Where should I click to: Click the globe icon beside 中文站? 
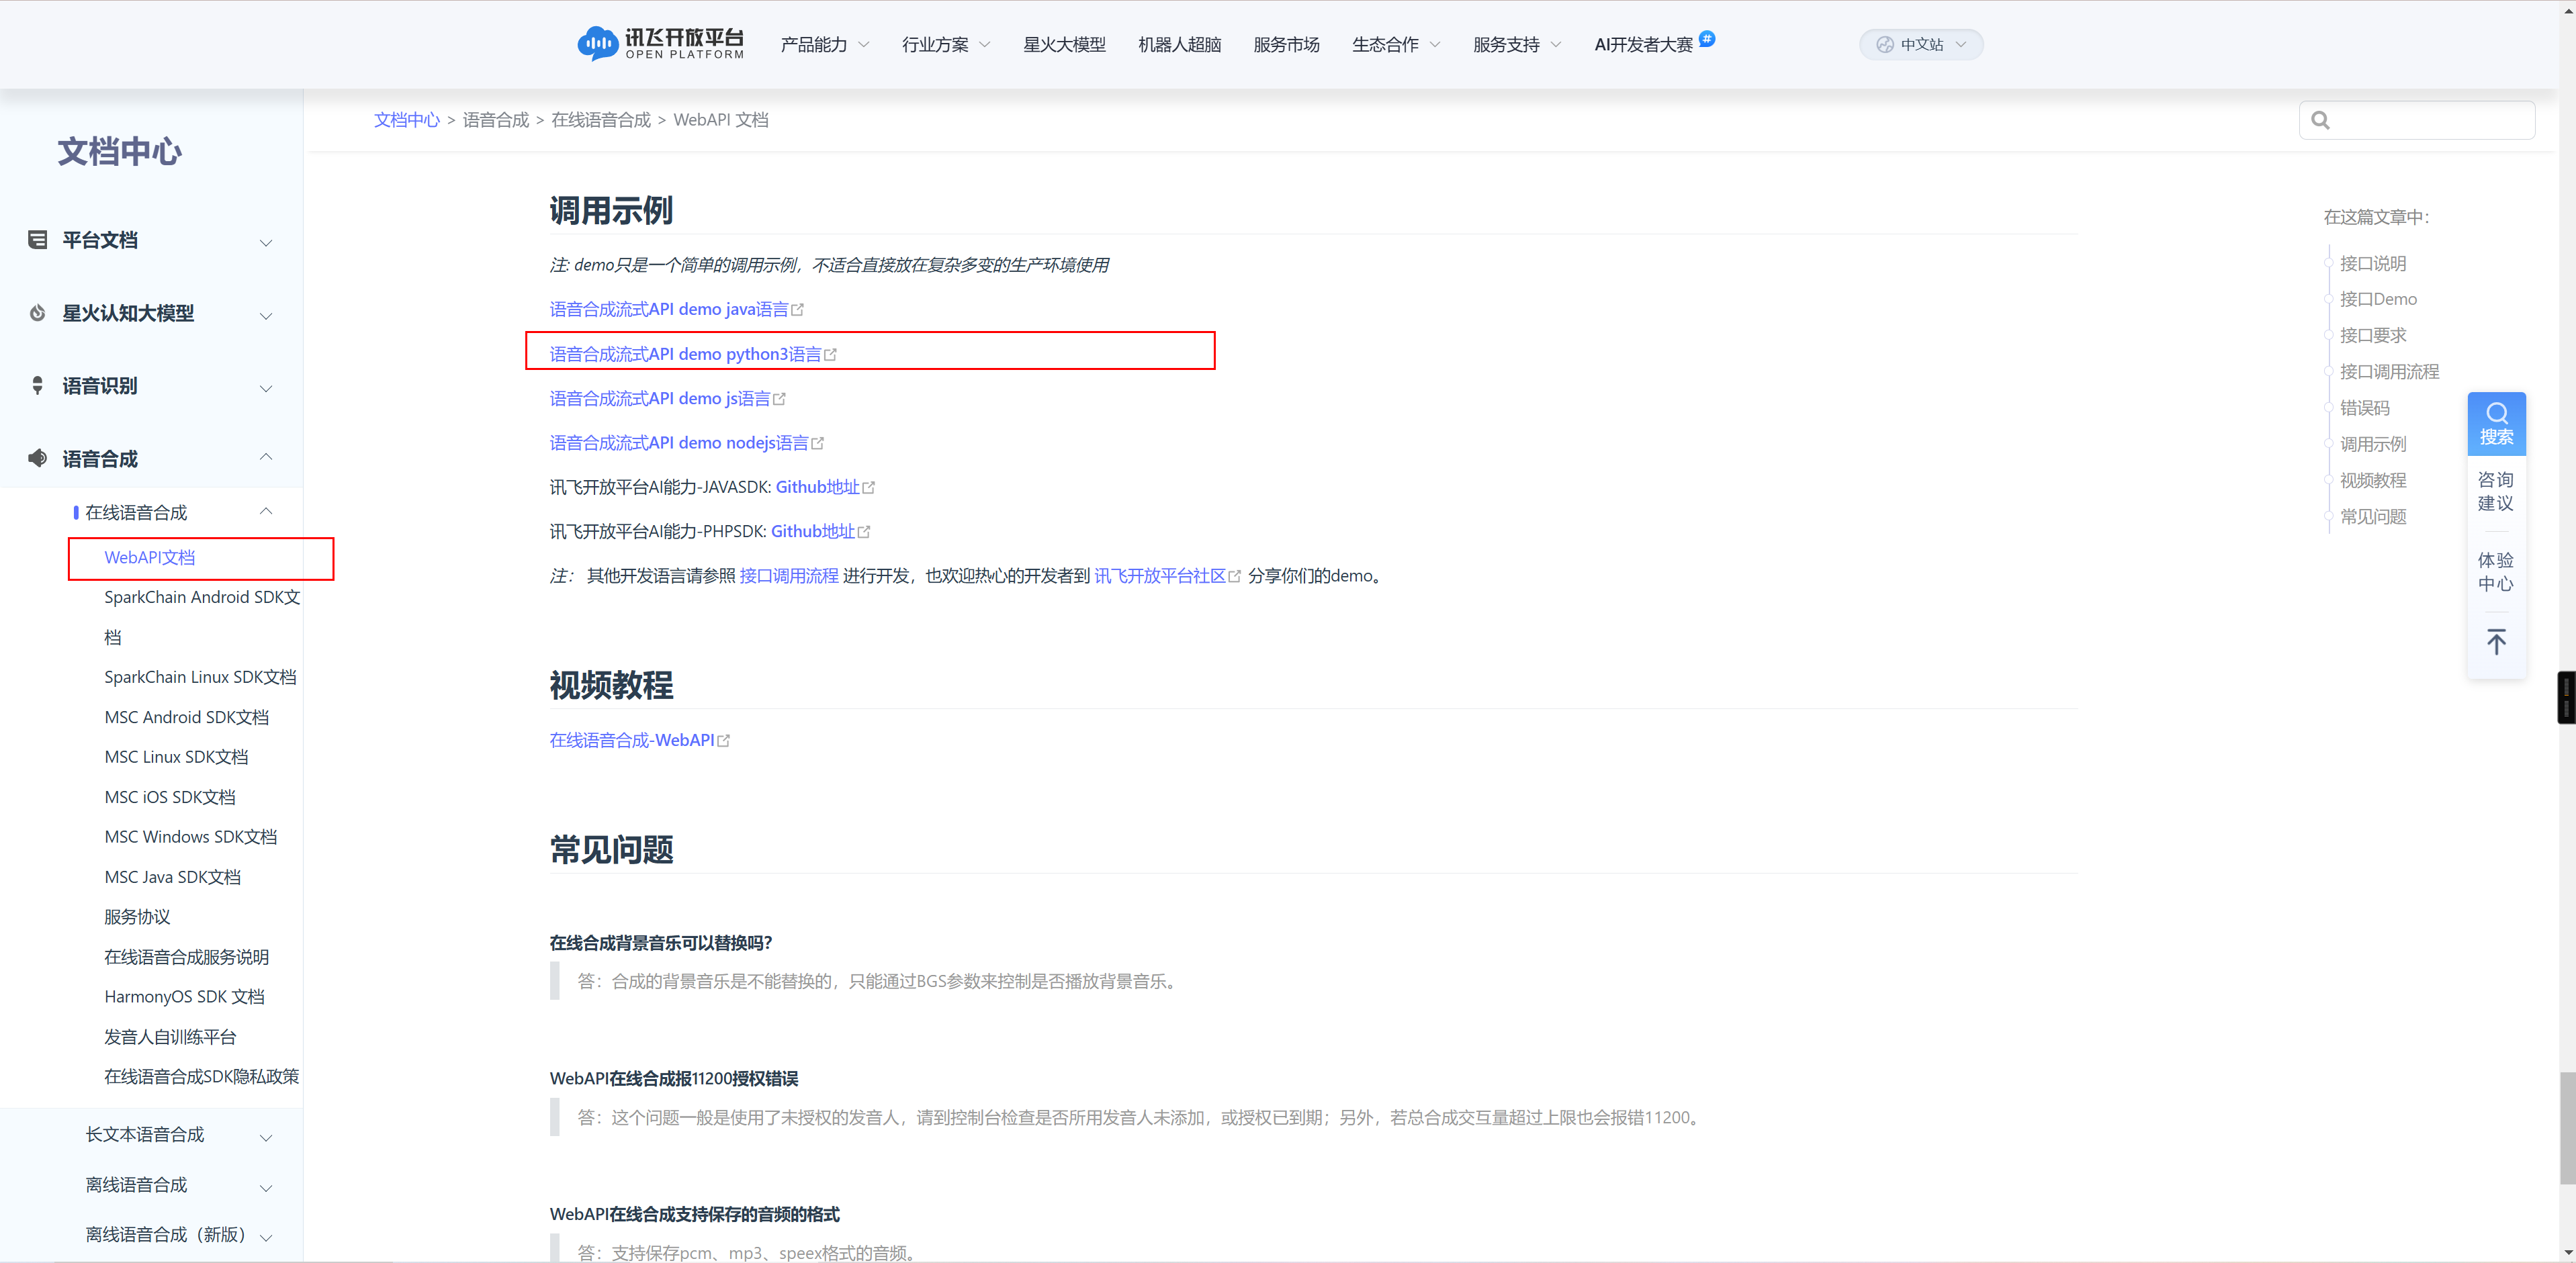[x=1885, y=45]
